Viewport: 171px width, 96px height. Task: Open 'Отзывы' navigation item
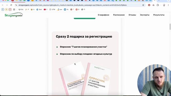coord(132,15)
